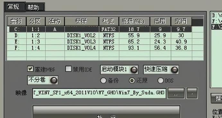
Task: Select the F: drive letter cell
Action: tap(17, 48)
